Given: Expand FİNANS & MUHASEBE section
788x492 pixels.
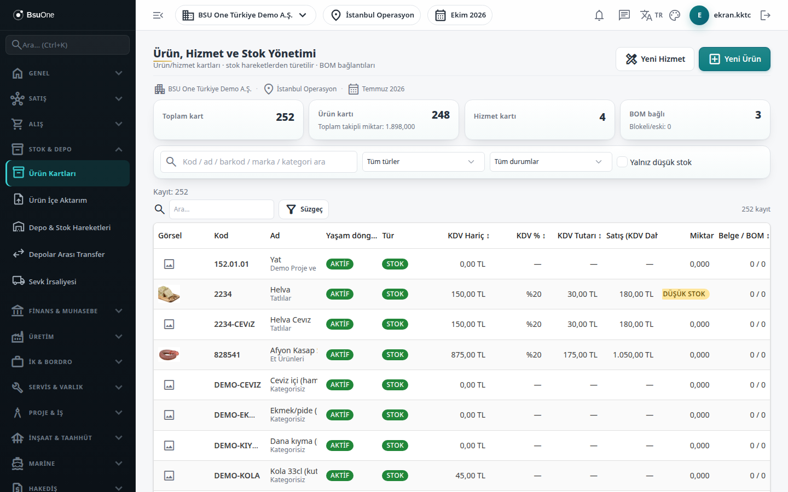Looking at the screenshot, I should click(67, 311).
